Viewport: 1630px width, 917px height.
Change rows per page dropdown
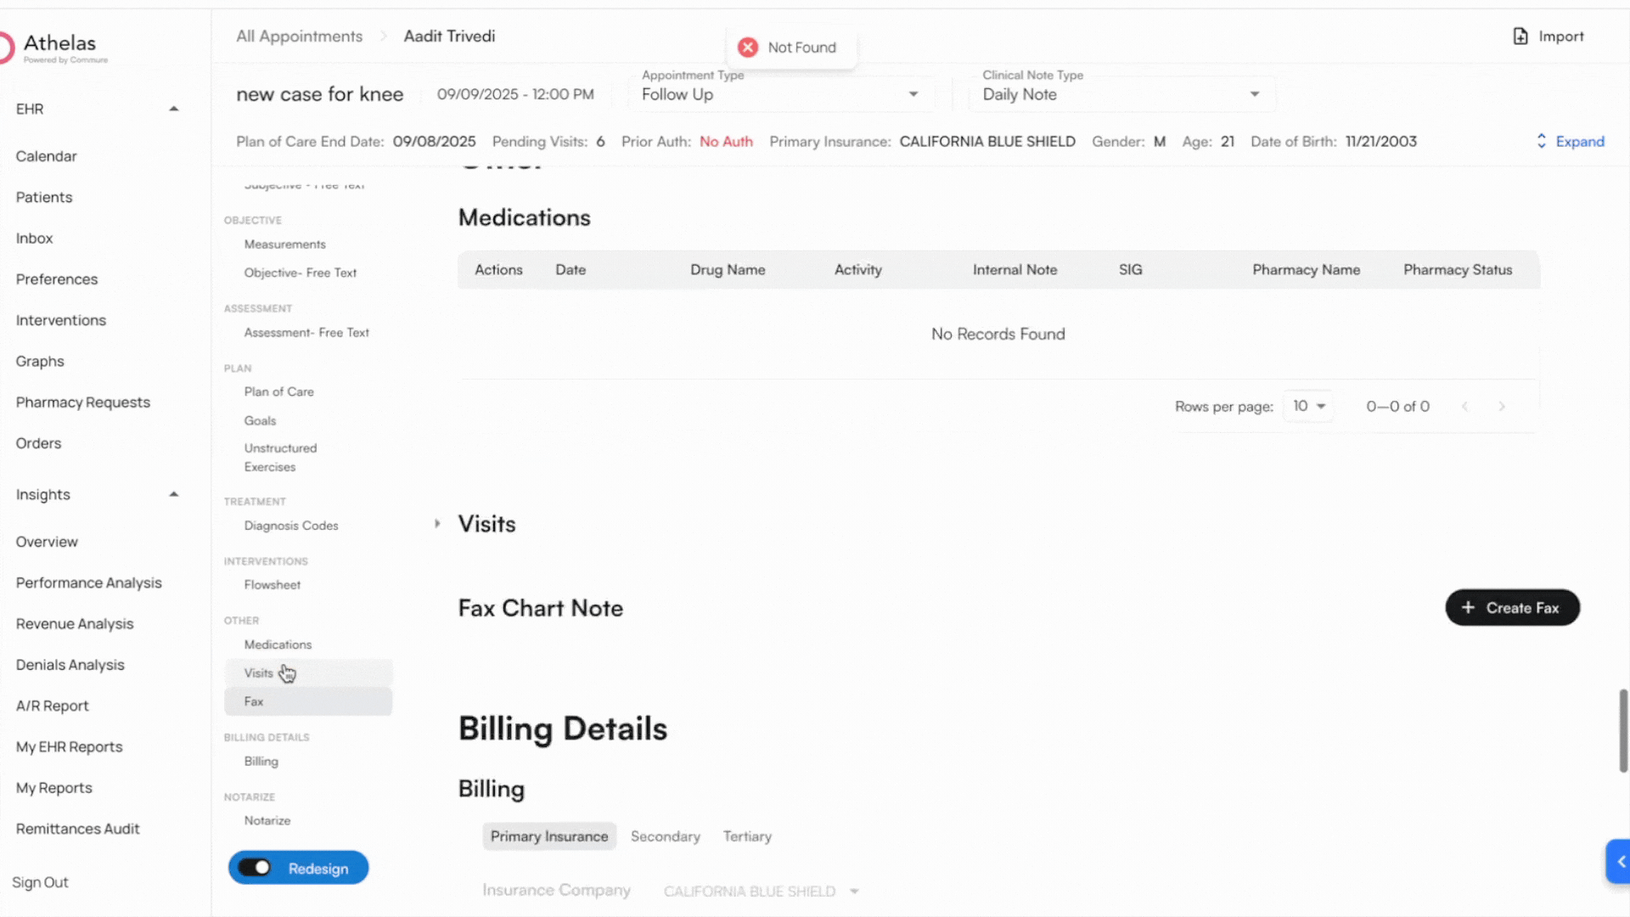(1308, 407)
